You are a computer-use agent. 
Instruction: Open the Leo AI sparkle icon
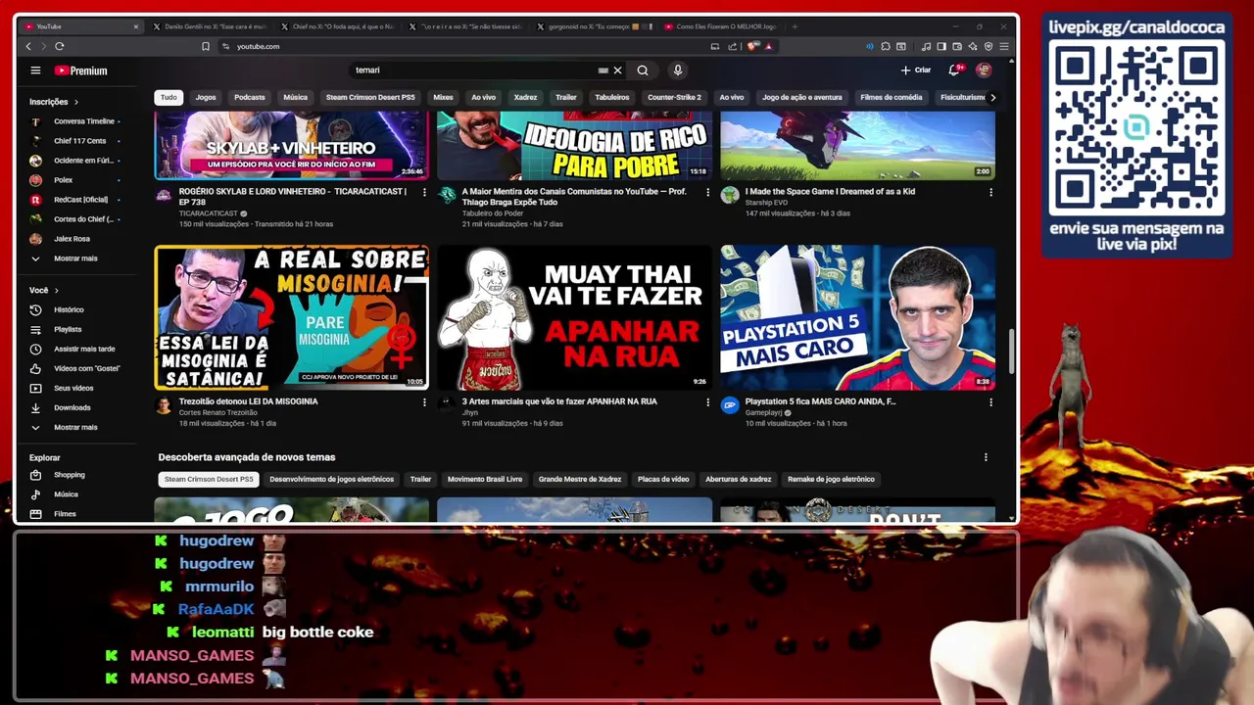point(973,46)
